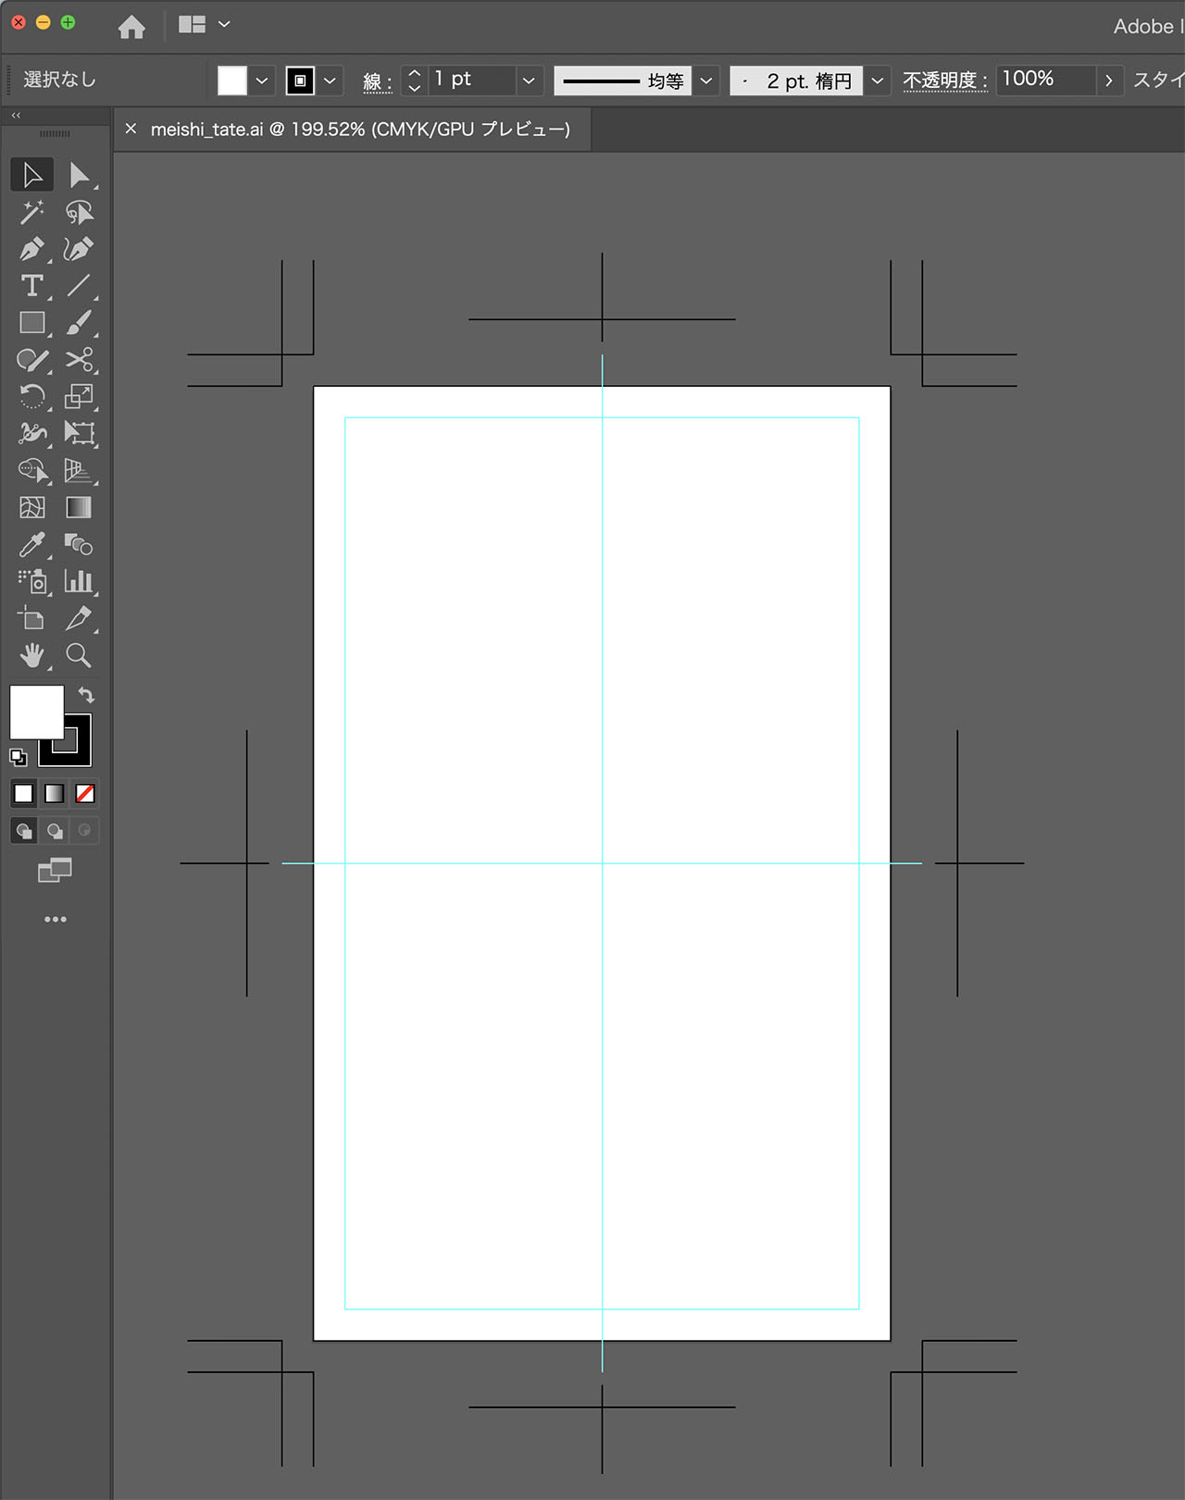Viewport: 1185px width, 1500px height.
Task: Click the 100% opacity field
Action: click(x=1046, y=80)
